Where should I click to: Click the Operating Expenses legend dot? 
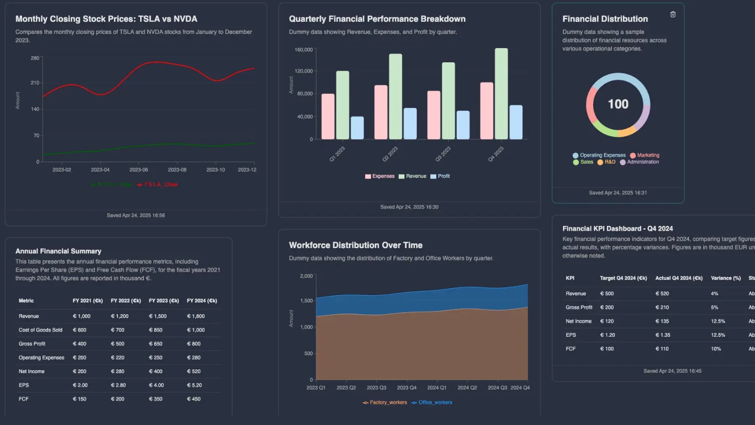coord(575,155)
